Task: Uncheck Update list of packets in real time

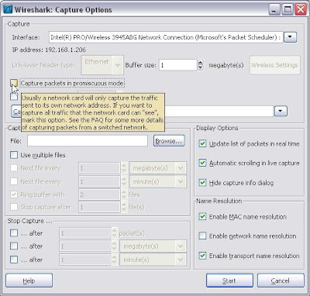Action: [x=202, y=143]
